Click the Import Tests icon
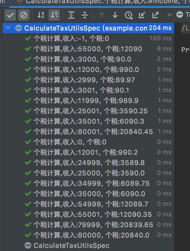Screen dimensions: 190x251 coord(142,15)
